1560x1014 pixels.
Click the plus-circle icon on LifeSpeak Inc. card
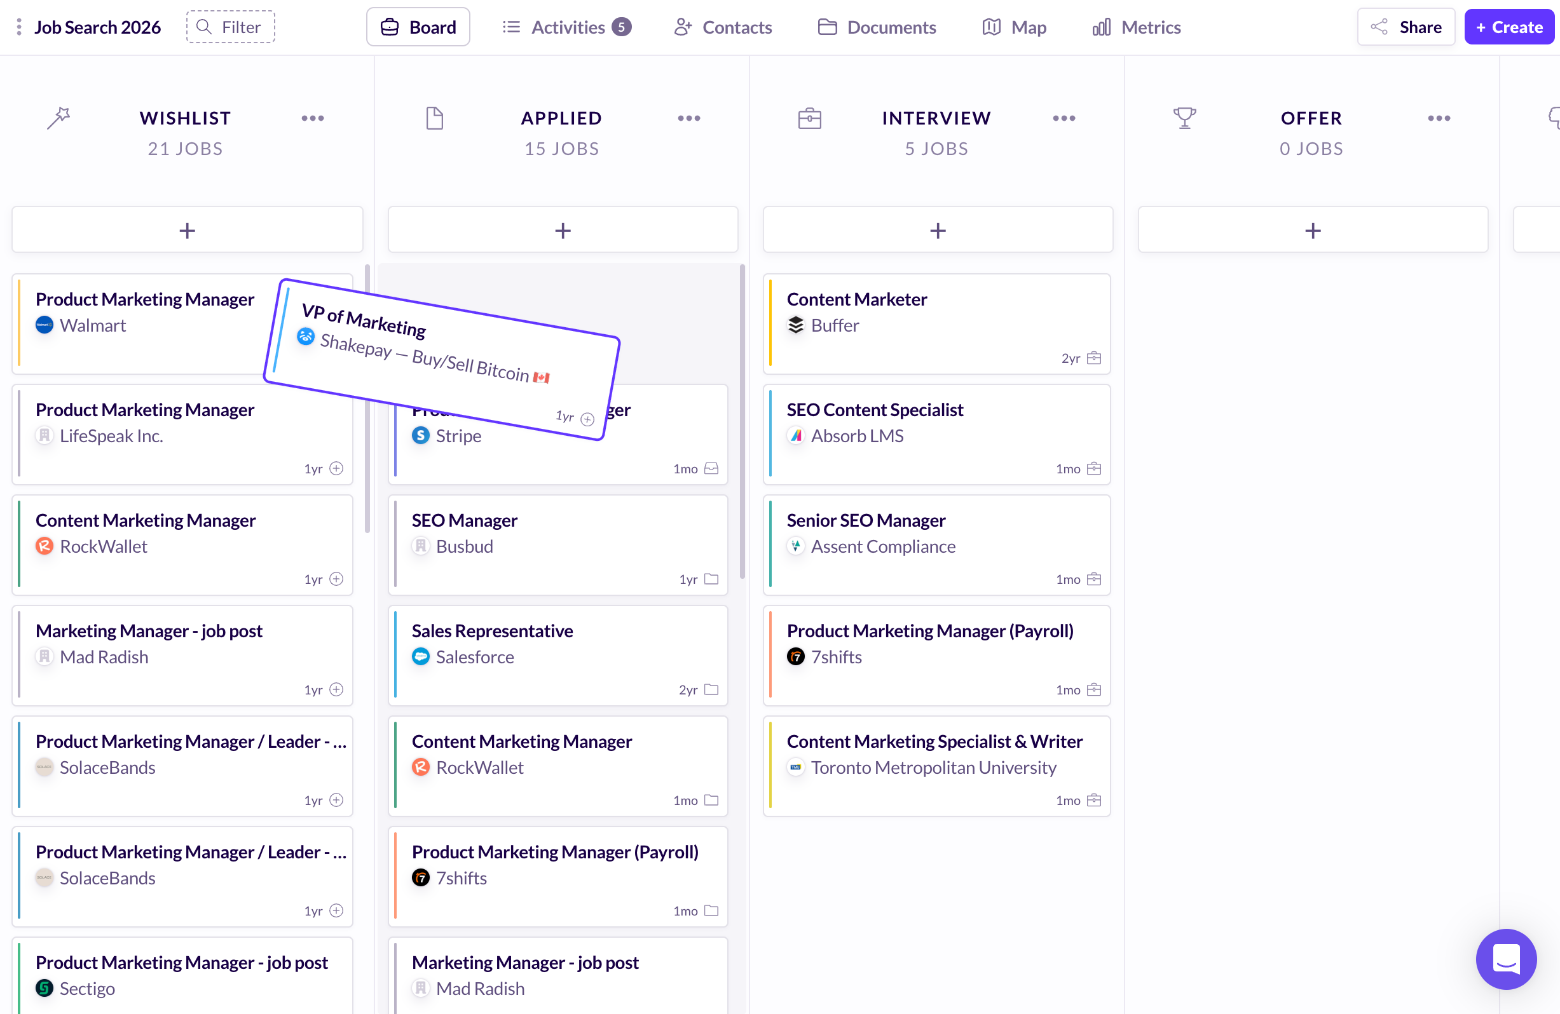336,468
